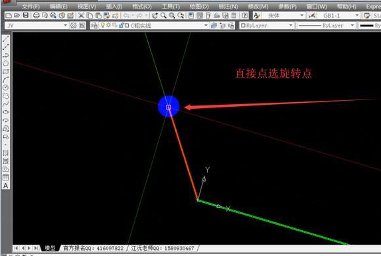Open the lineweight dropdown with thick line

(x=370, y=25)
